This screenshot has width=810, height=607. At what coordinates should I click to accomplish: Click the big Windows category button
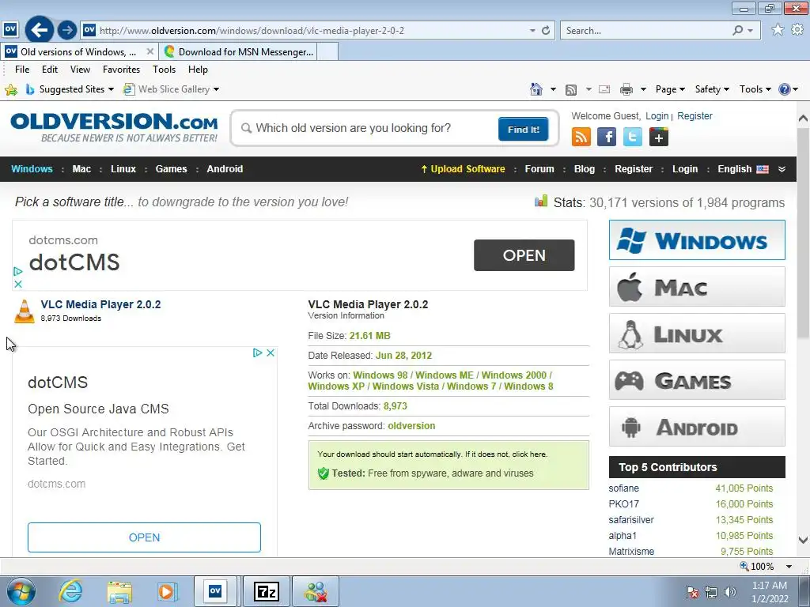697,240
